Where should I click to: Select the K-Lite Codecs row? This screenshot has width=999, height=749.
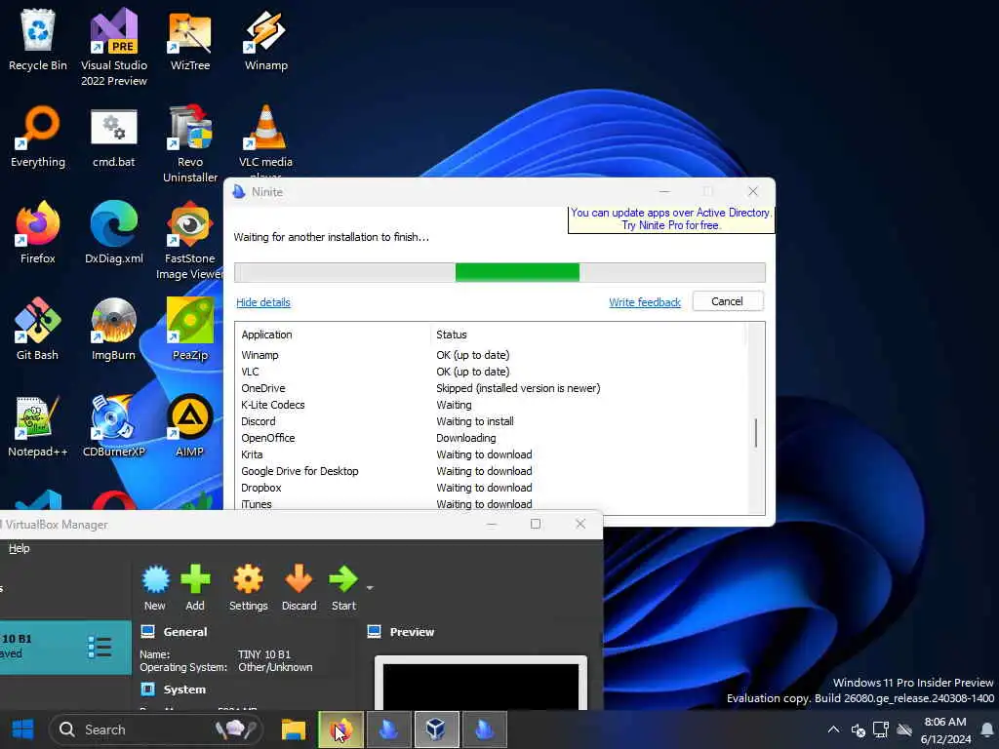(x=491, y=405)
